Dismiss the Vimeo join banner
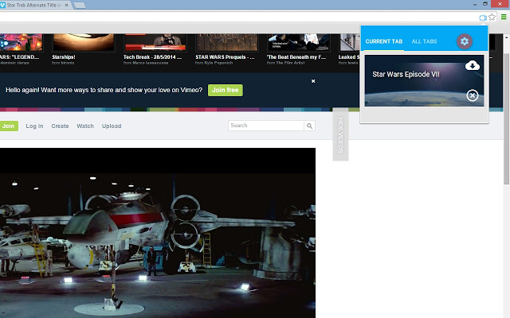 click(x=313, y=81)
